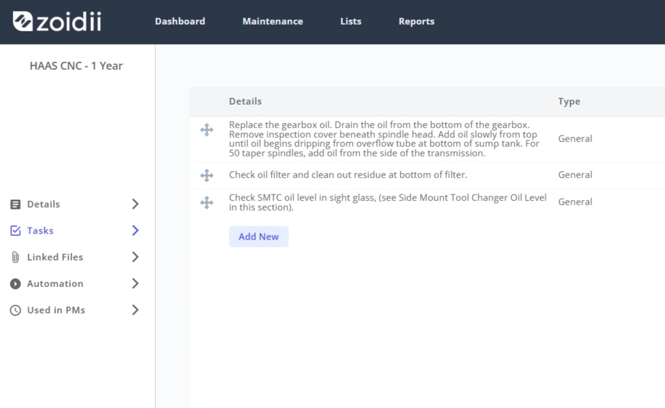Expand the Tasks chevron arrow

click(135, 230)
